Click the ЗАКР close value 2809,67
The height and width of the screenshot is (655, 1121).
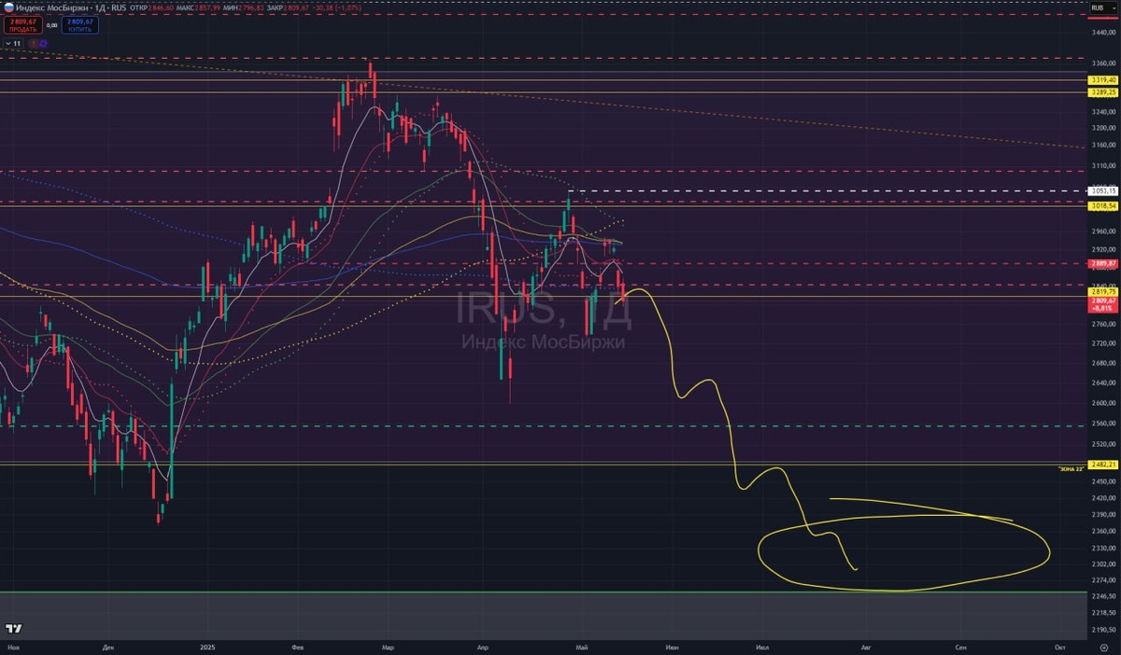[296, 7]
